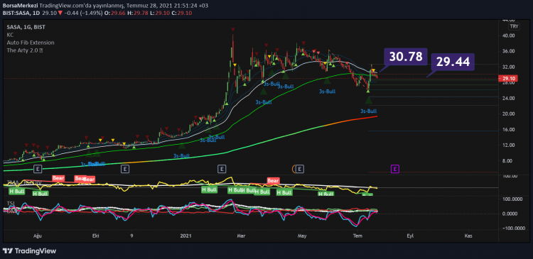Click the Ağu time axis label
The width and height of the screenshot is (533, 259).
38,236
